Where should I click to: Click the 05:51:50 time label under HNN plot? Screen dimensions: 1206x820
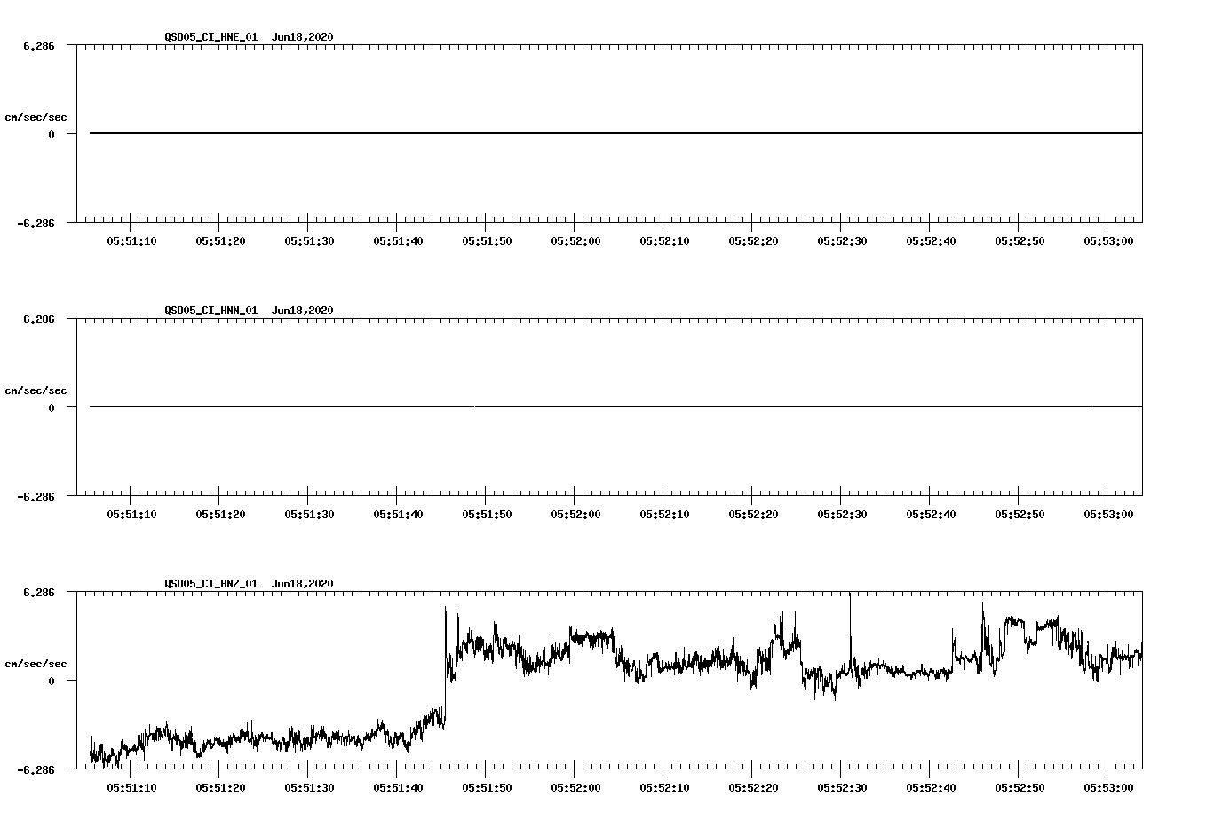[x=487, y=515]
